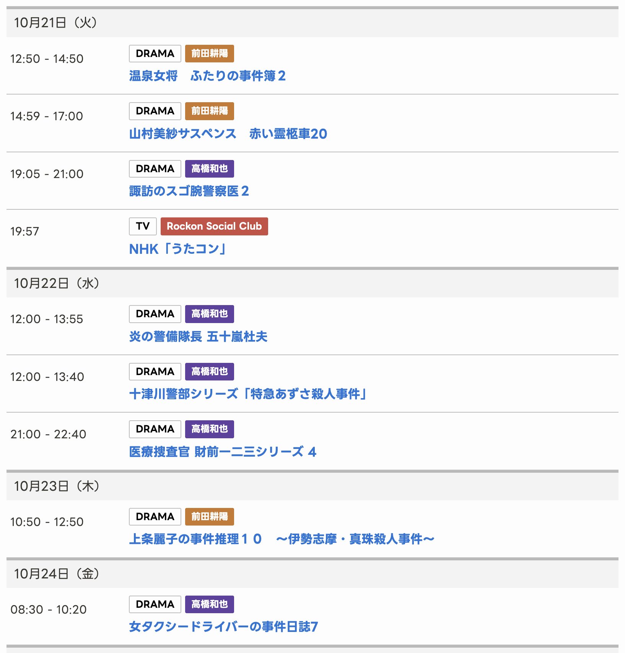Click 高橋和也 tag on 08:30 program
Image resolution: width=625 pixels, height=653 pixels.
[x=210, y=604]
